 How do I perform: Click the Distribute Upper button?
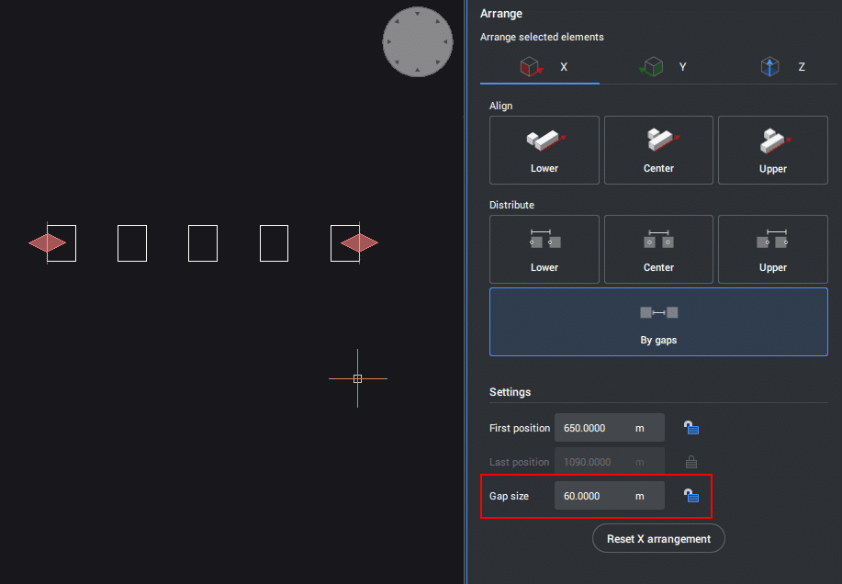pos(773,249)
